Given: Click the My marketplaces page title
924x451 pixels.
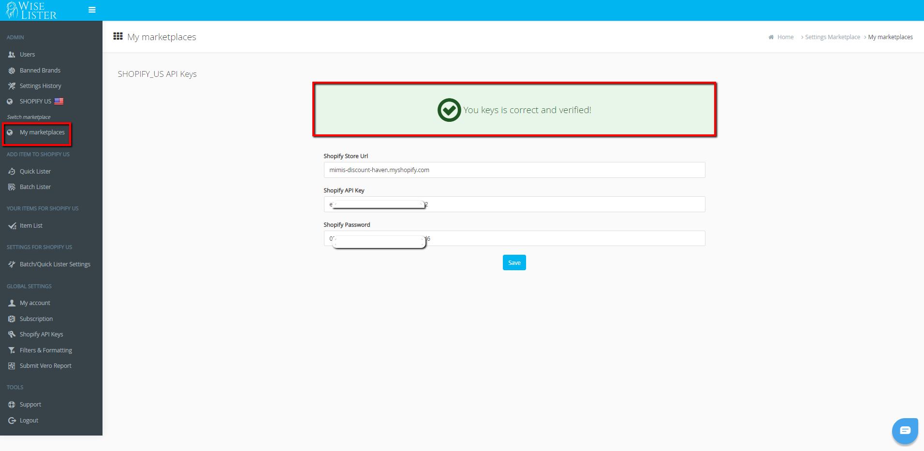Looking at the screenshot, I should tap(161, 37).
